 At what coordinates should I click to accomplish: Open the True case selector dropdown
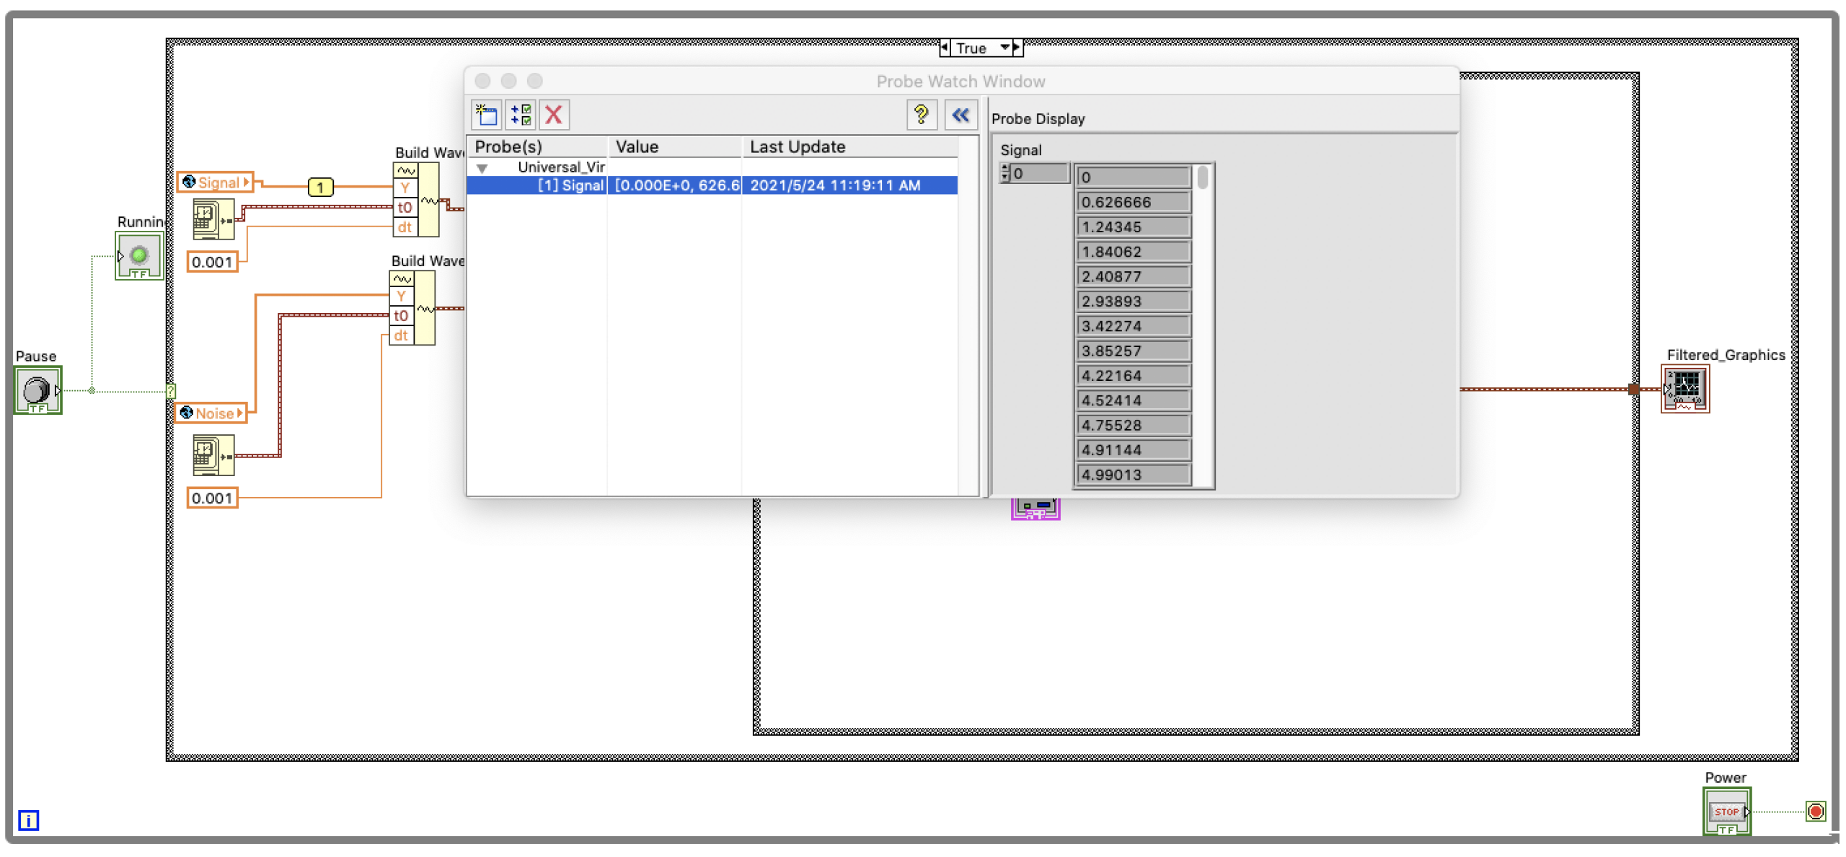(x=1004, y=48)
